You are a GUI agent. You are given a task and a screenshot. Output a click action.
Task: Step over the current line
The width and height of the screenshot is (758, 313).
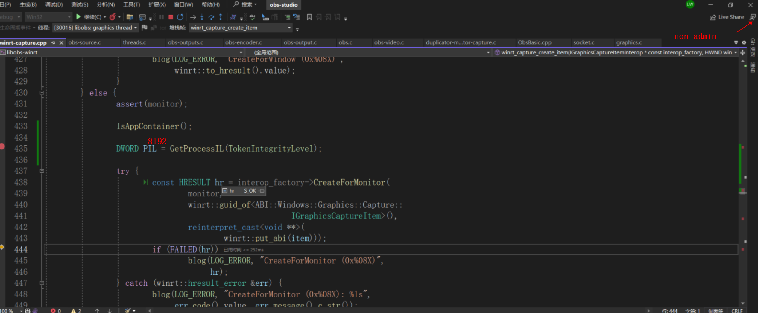point(211,17)
